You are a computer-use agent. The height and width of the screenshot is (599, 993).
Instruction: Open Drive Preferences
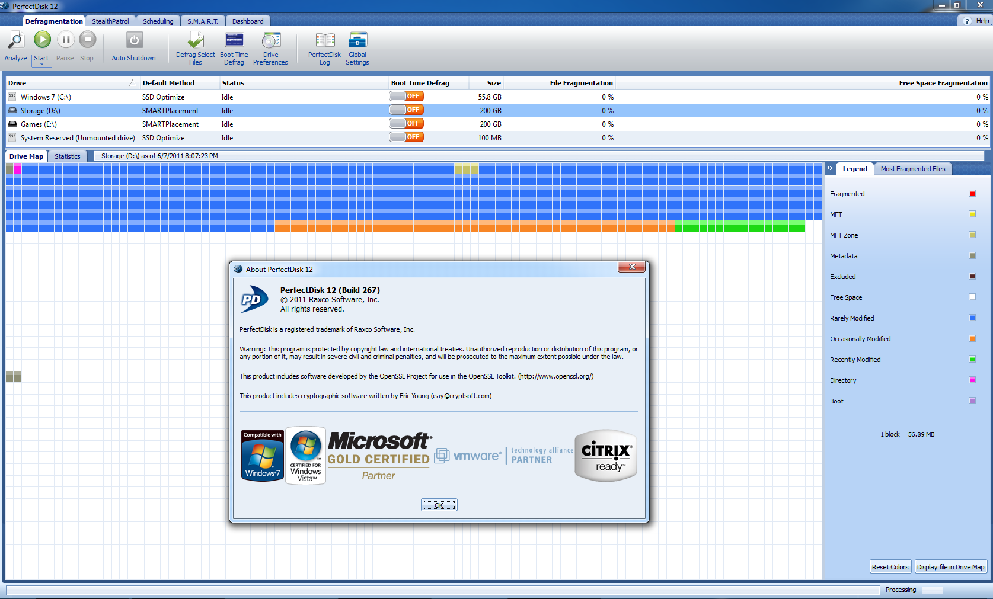click(x=270, y=41)
